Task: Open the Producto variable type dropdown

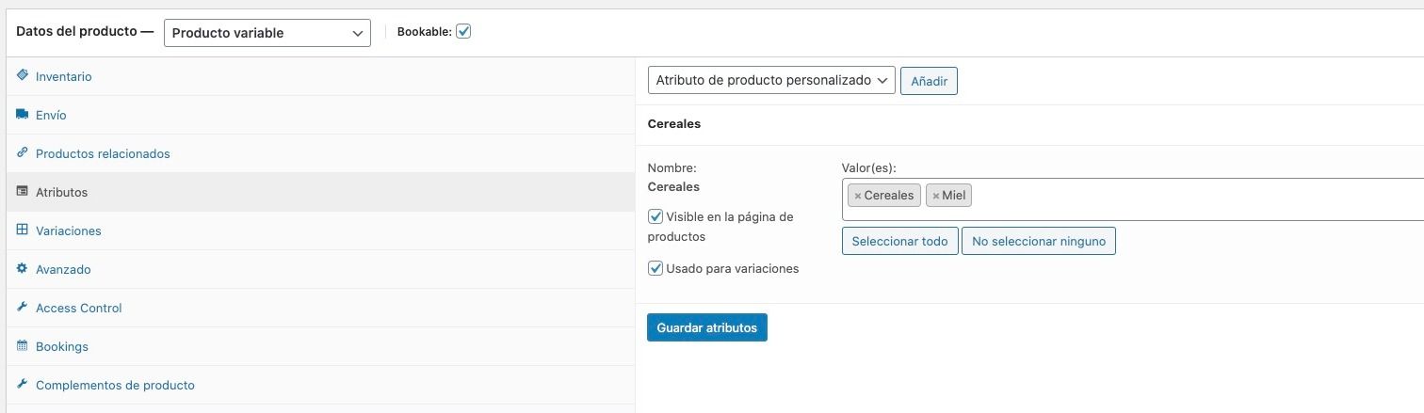Action: (267, 32)
